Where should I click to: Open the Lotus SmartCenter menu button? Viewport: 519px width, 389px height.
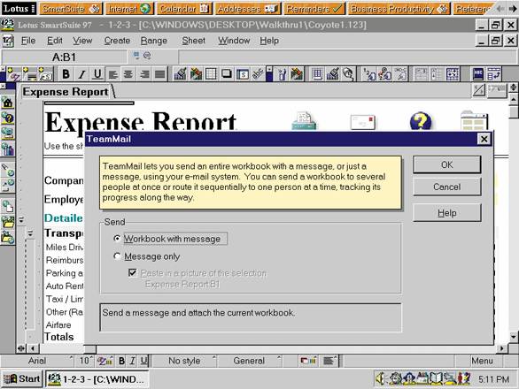pos(19,8)
